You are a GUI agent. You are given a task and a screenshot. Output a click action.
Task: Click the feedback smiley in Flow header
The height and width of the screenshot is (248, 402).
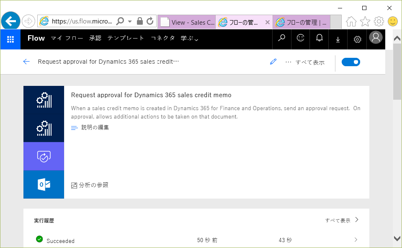click(x=301, y=38)
